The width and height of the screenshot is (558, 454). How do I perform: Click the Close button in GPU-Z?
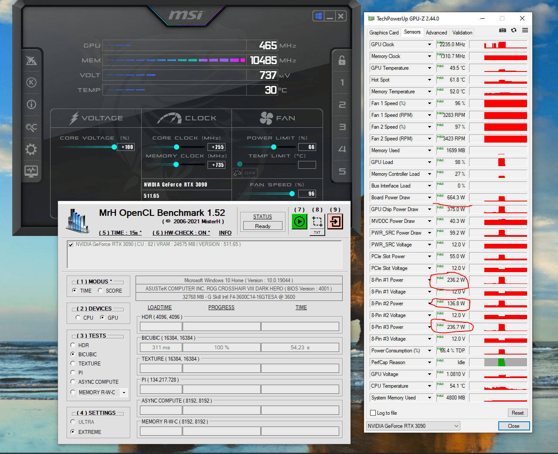pos(514,426)
